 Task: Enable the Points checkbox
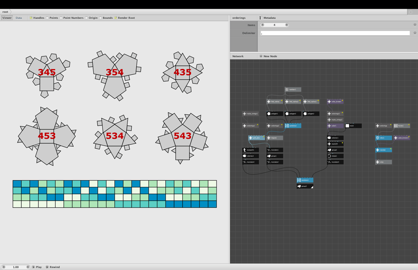click(x=47, y=18)
